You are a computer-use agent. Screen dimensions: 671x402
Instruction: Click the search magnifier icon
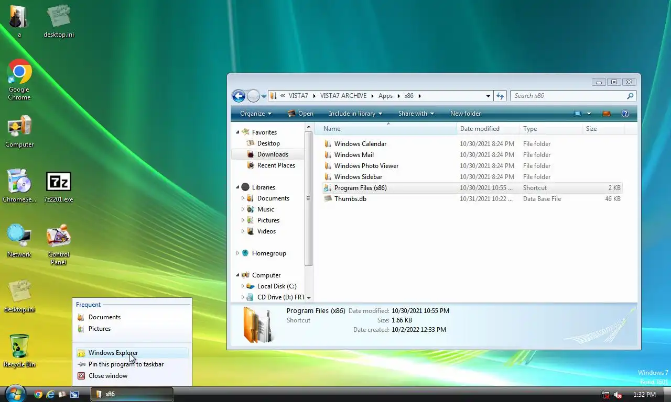pyautogui.click(x=630, y=96)
